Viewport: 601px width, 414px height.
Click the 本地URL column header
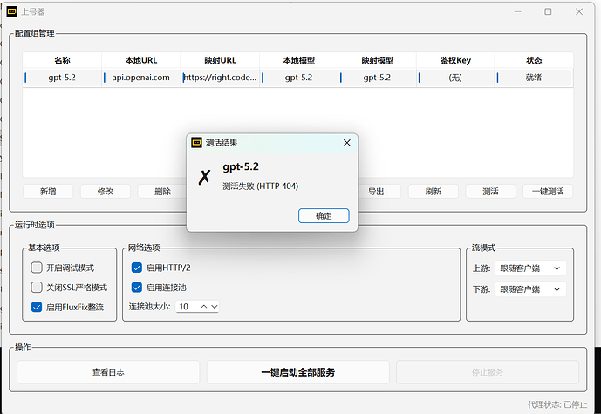[141, 60]
